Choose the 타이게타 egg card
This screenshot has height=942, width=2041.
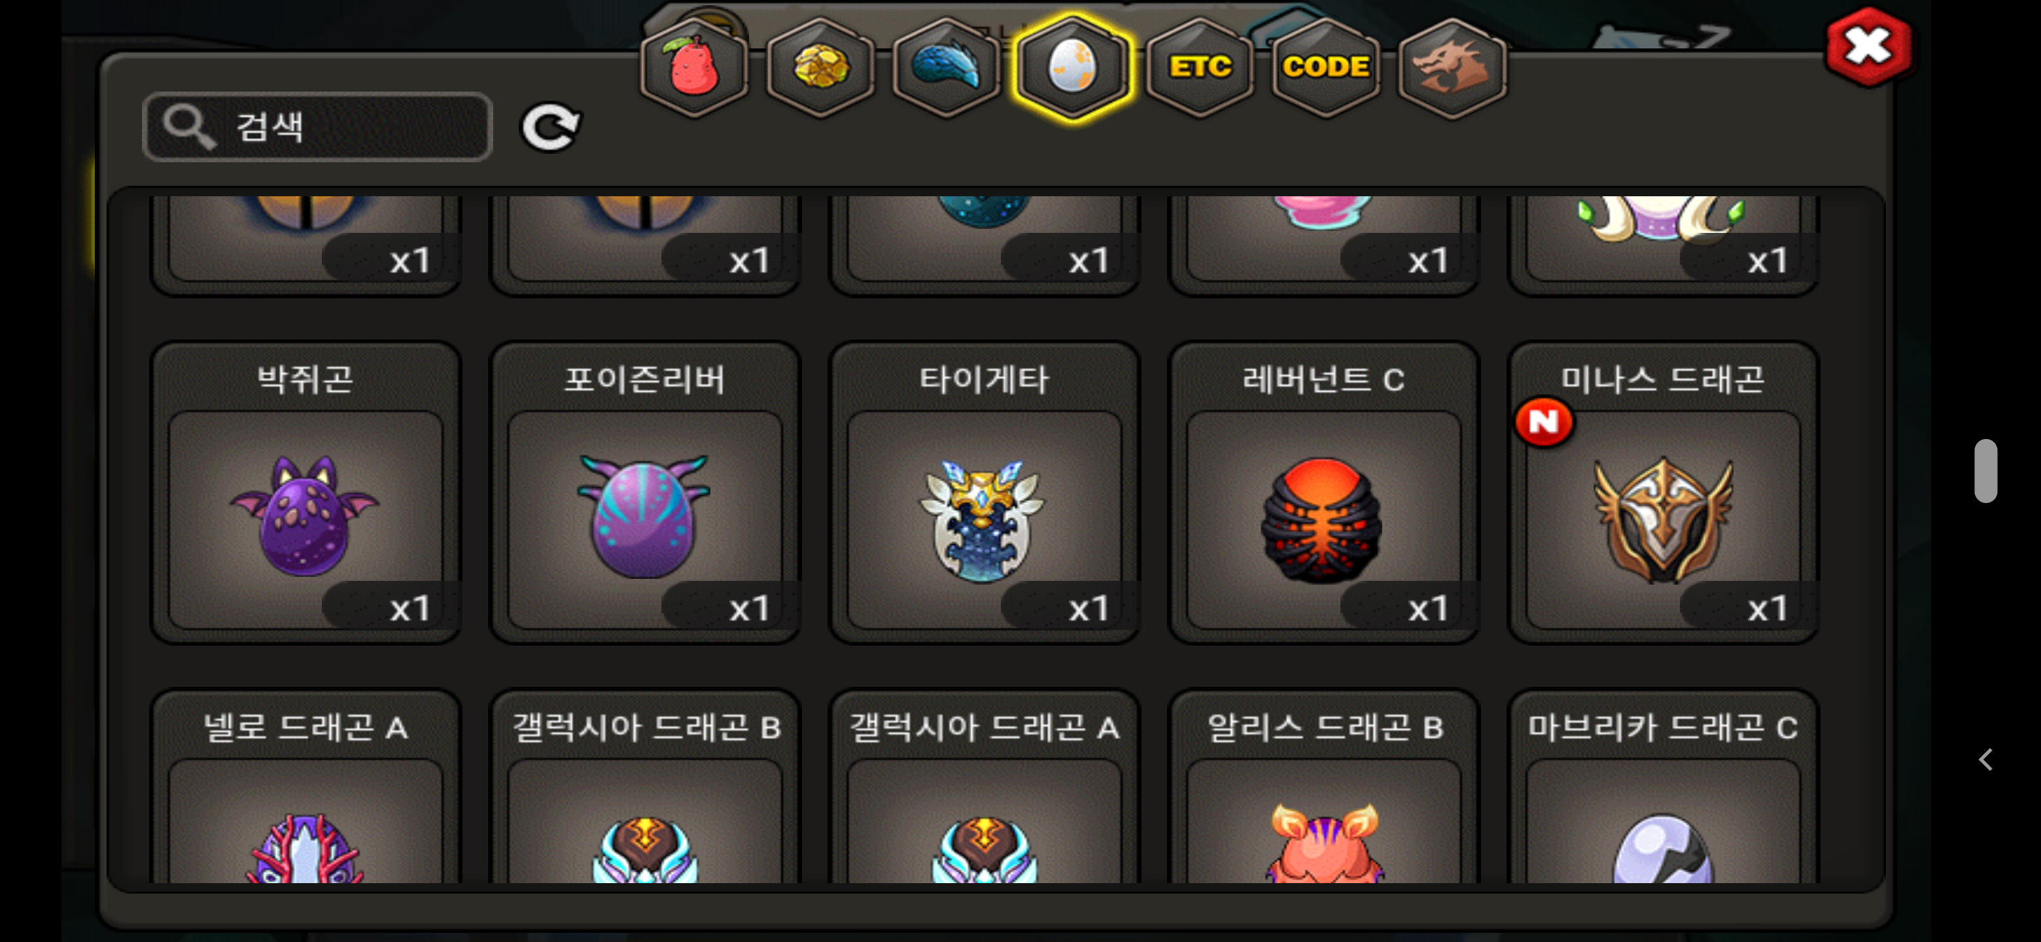[x=984, y=492]
